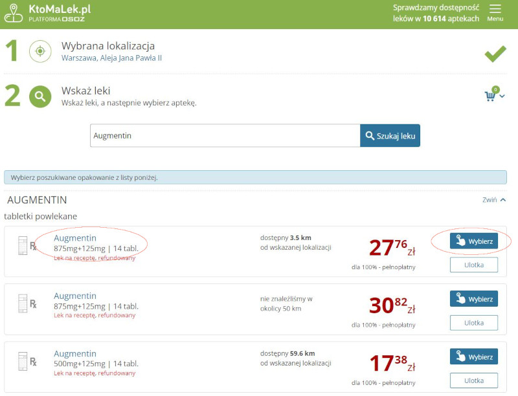Screen dimensions: 518x396
Task: Click the Rx package icon of third result
Action: 27,361
